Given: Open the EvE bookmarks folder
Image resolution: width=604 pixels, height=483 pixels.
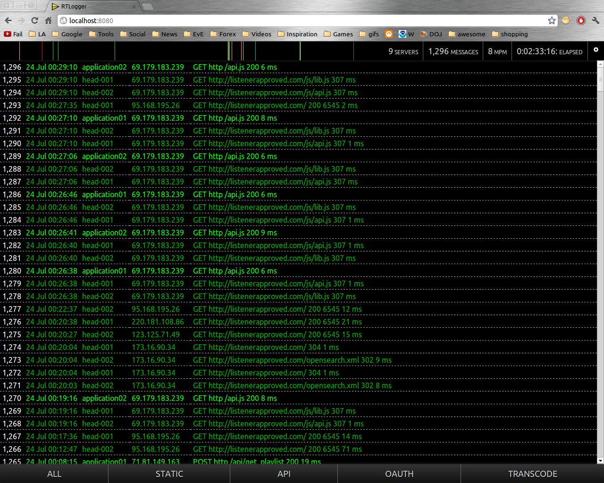Looking at the screenshot, I should coord(193,34).
